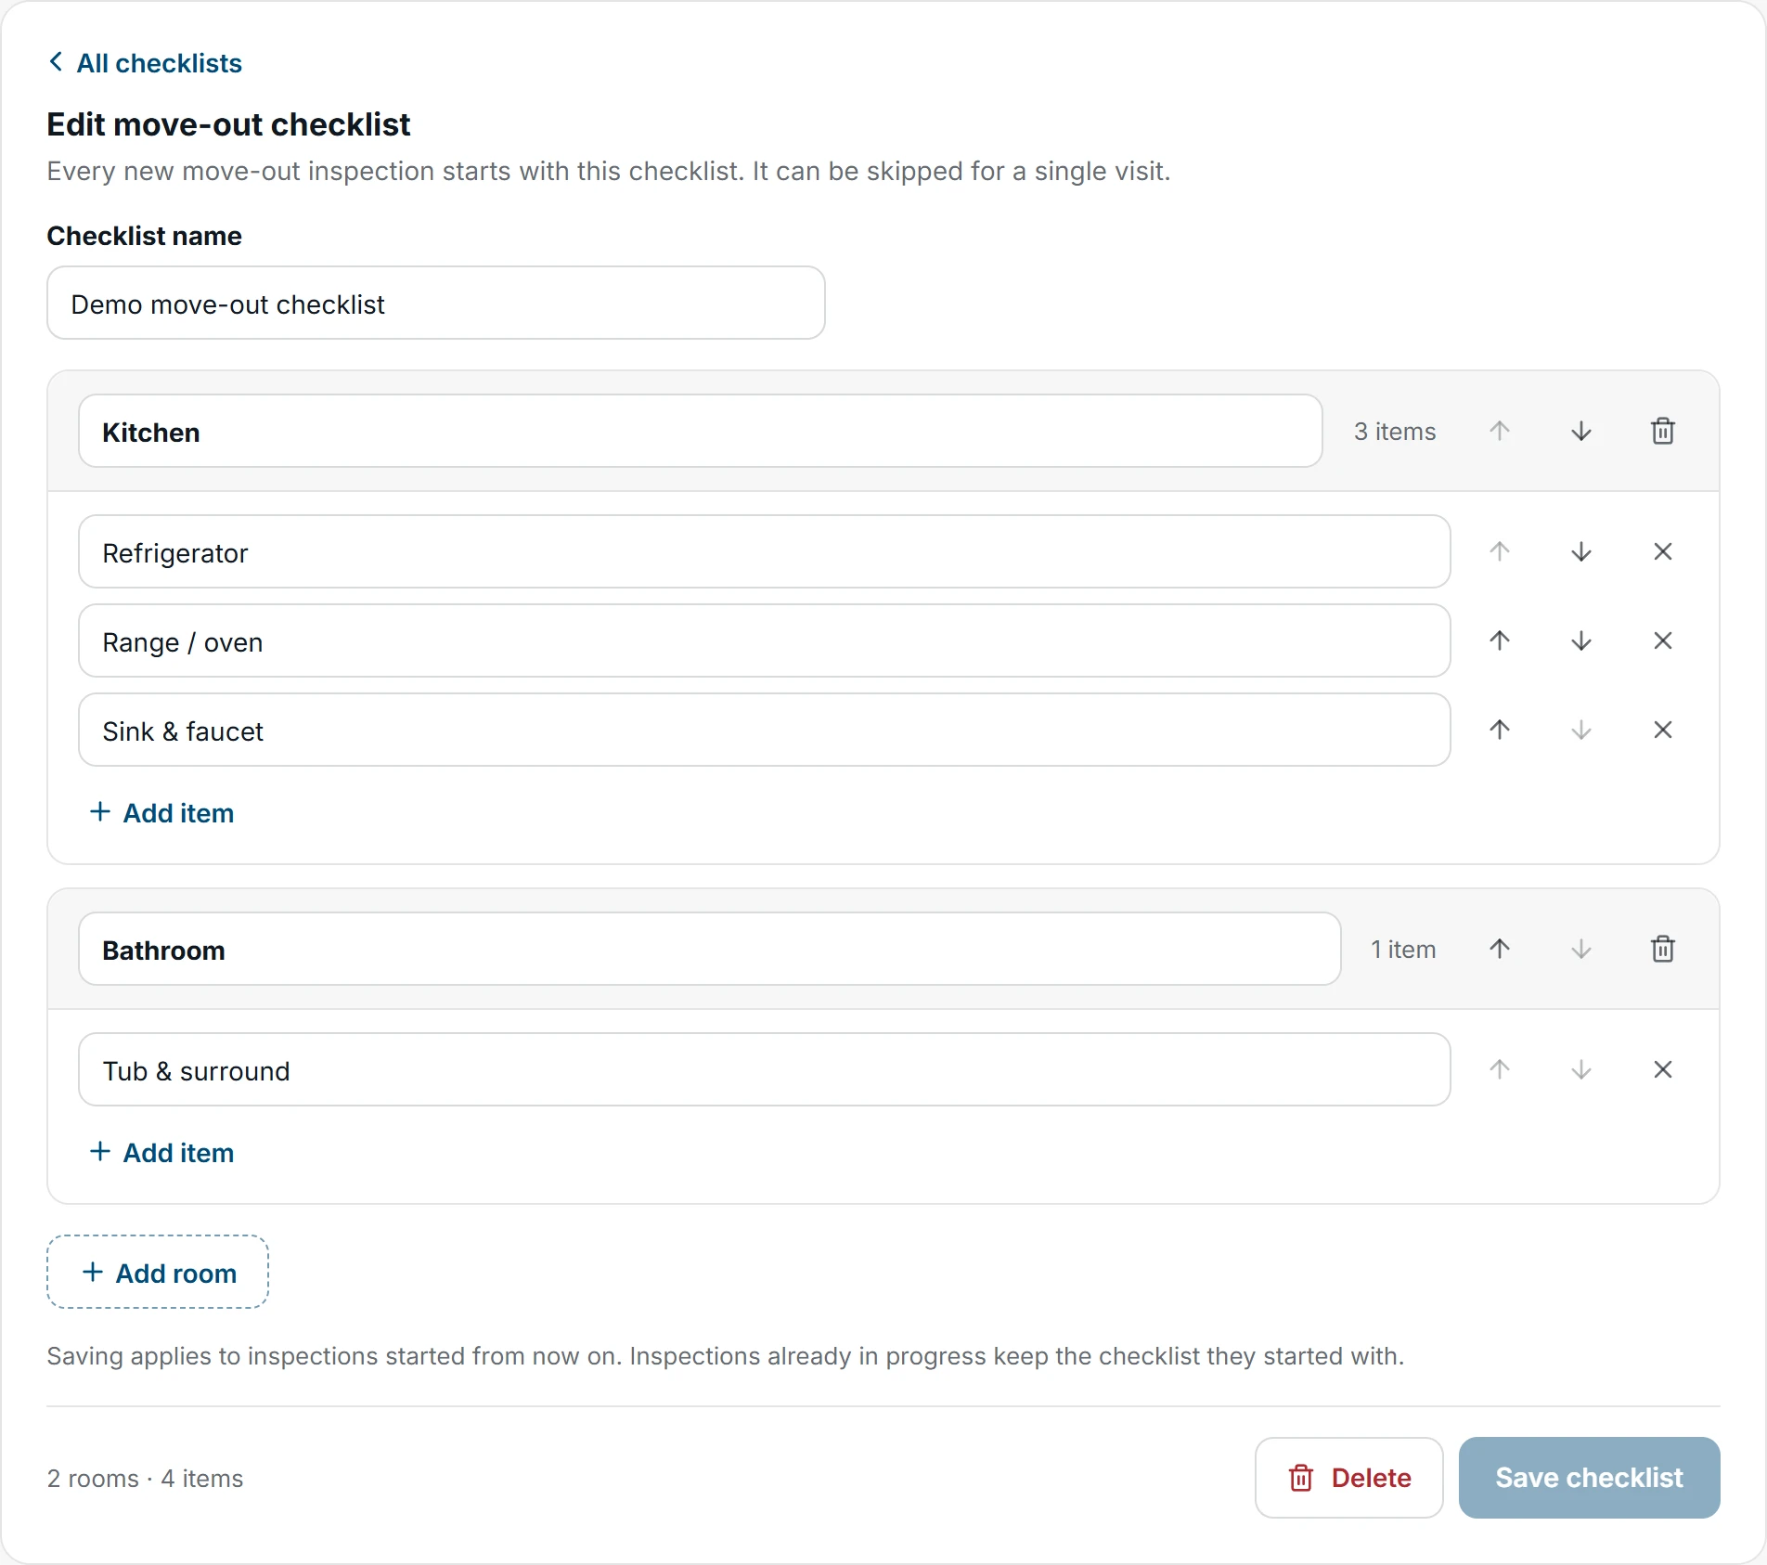1767x1565 pixels.
Task: Click the '1 item' count label
Action: pos(1403,950)
